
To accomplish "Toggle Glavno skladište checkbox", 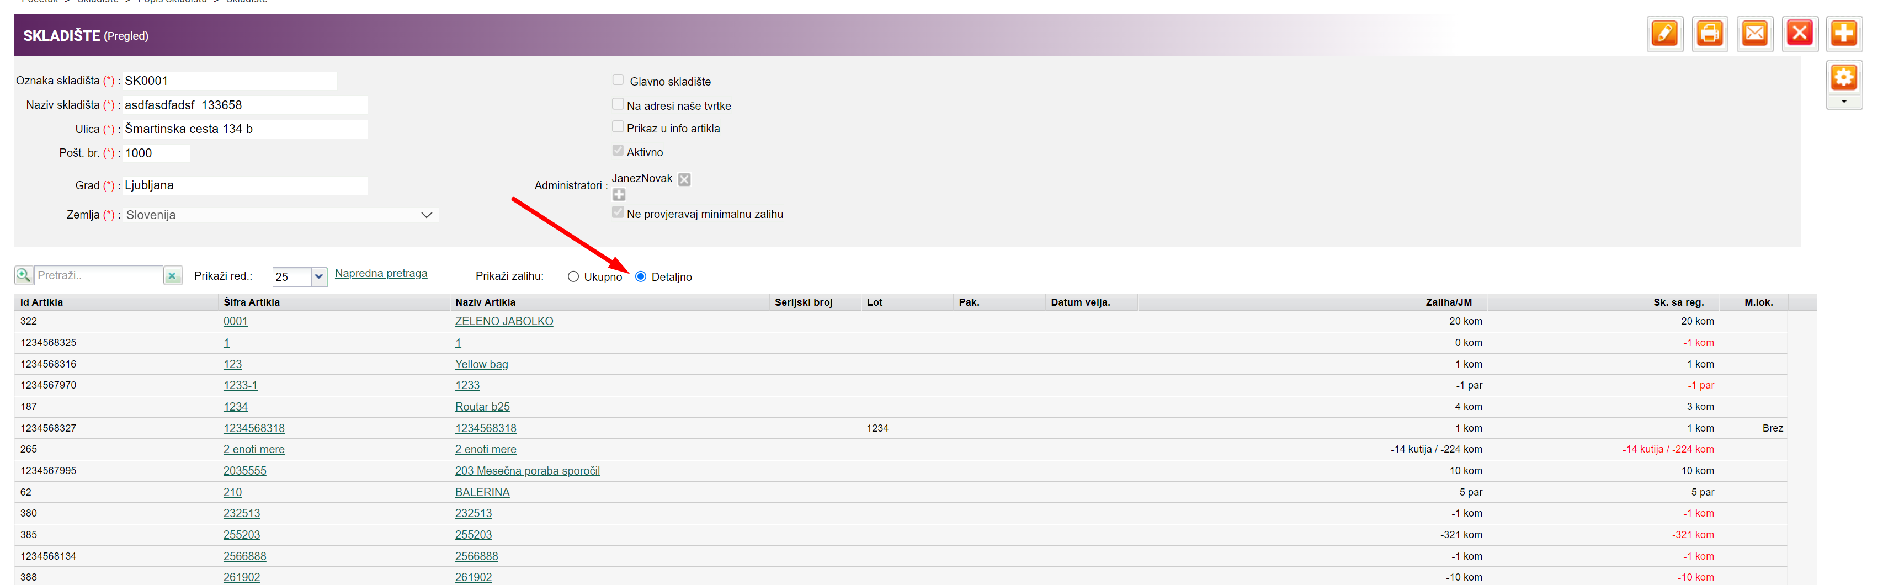I will click(619, 79).
